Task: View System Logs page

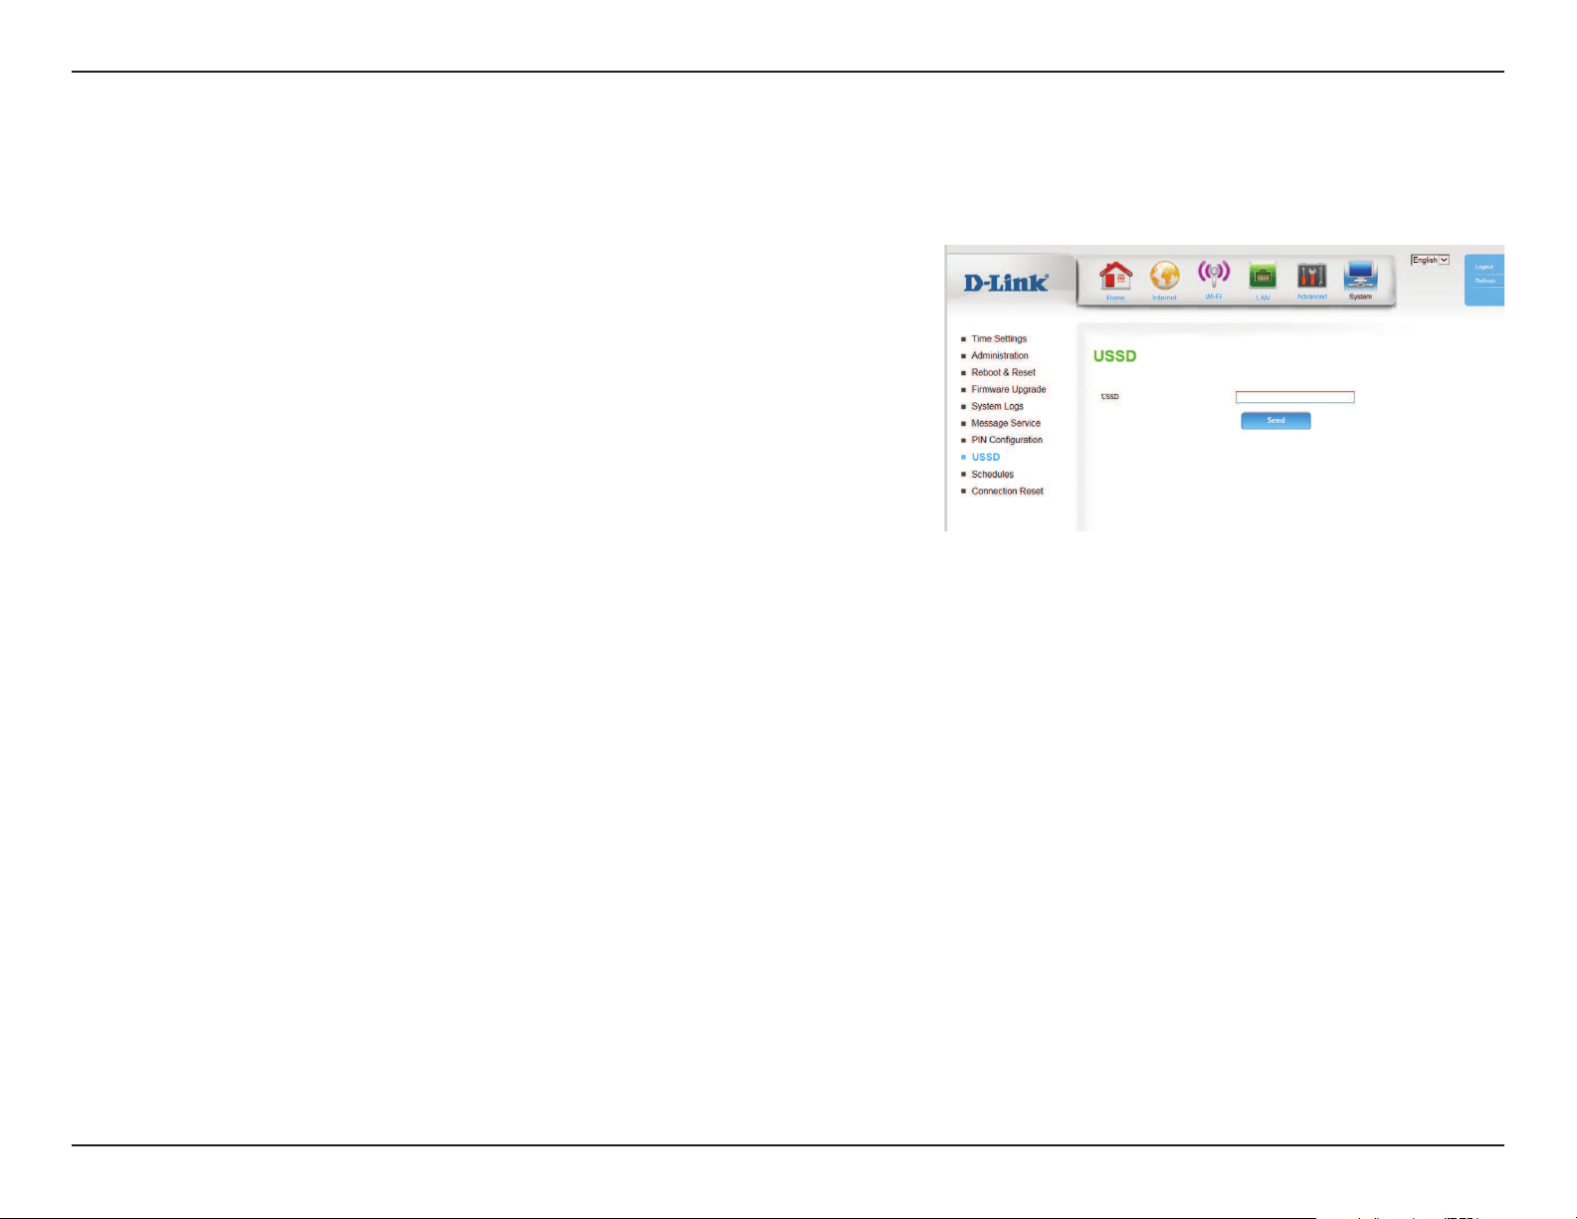Action: (997, 406)
